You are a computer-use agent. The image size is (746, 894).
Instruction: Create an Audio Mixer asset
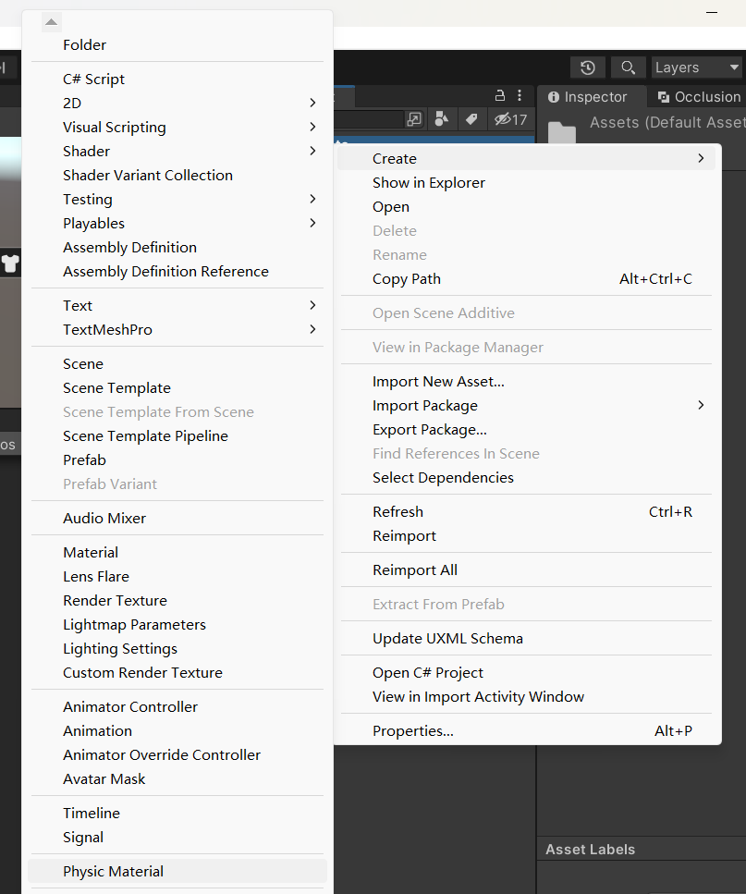[x=177, y=518]
